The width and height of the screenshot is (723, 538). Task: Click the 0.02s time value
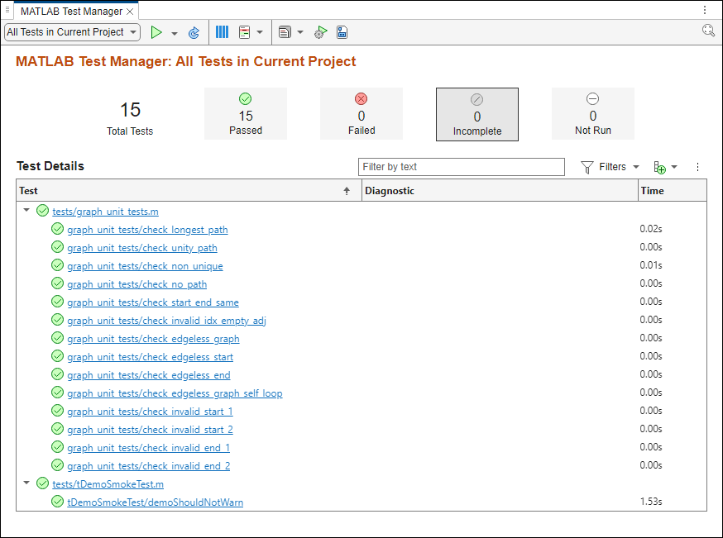pos(651,228)
